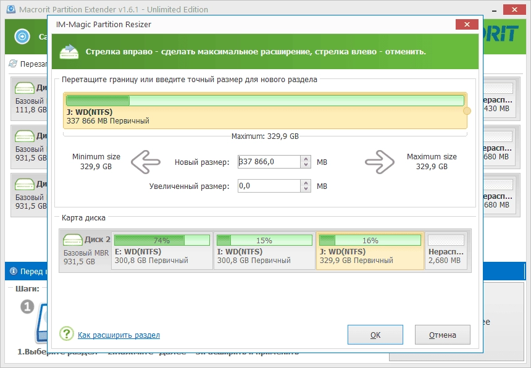Click the round blue icon in Macrorit toolbar
This screenshot has height=368, width=531.
point(22,36)
